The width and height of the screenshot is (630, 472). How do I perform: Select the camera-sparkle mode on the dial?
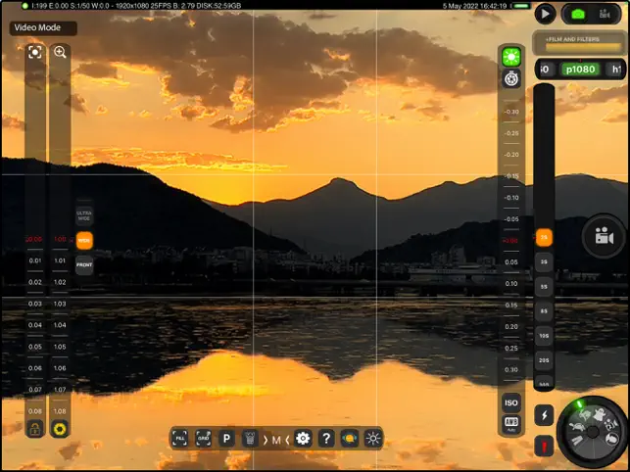pos(609,424)
